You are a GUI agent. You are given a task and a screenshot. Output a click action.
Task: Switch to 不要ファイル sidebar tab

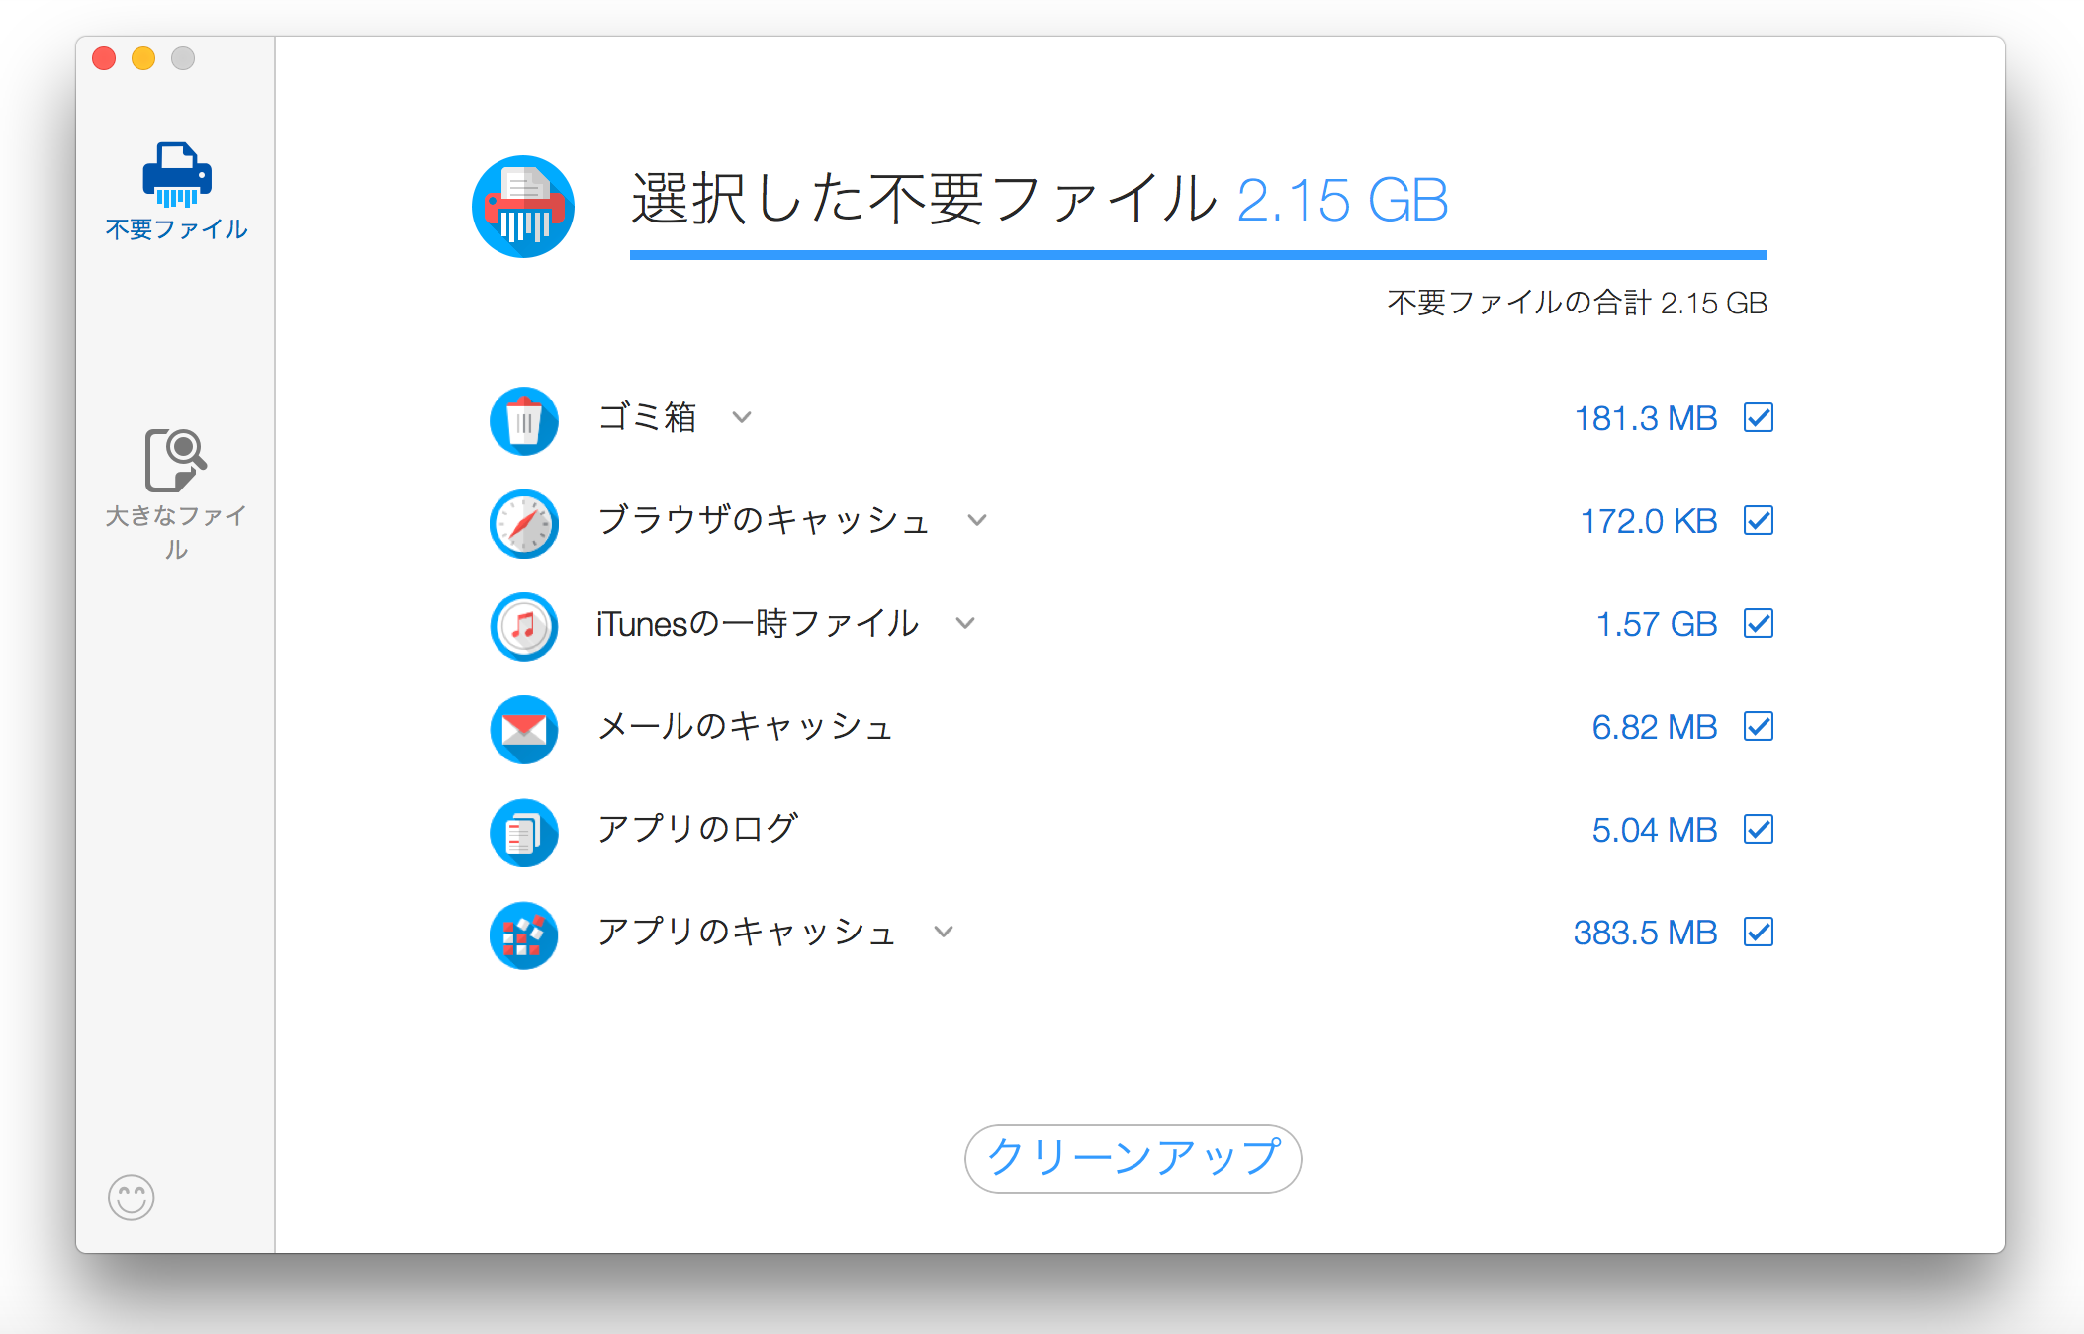point(176,193)
